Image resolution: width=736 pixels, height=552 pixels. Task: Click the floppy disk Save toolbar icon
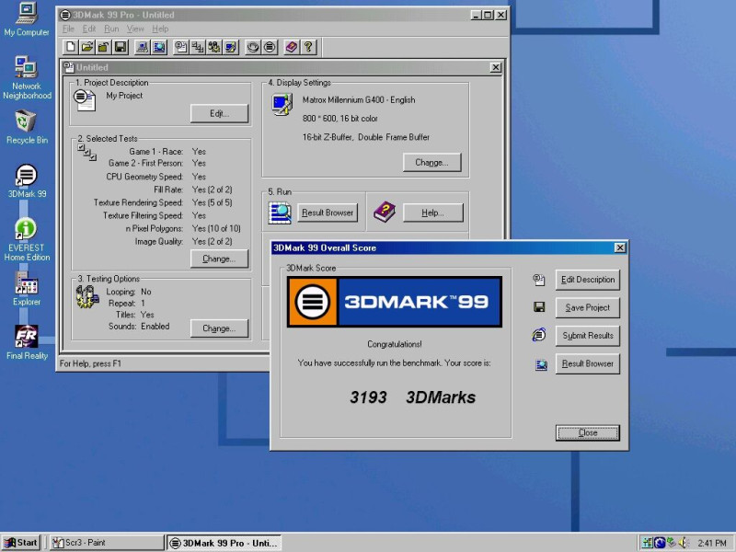(121, 47)
